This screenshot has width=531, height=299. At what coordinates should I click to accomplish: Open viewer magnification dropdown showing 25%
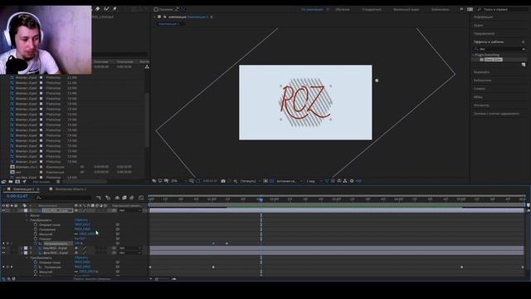click(179, 181)
